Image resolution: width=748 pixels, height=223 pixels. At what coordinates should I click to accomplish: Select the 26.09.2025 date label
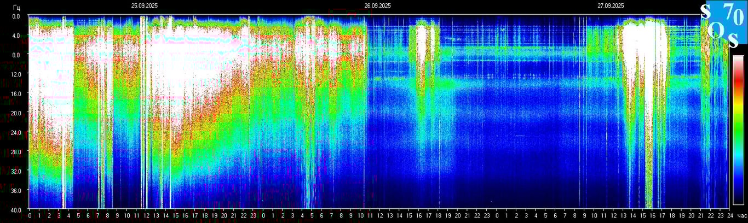[377, 5]
